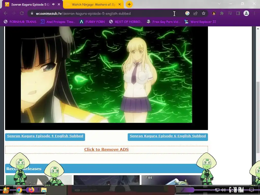Open the Extensions puzzle menu

pos(222,13)
